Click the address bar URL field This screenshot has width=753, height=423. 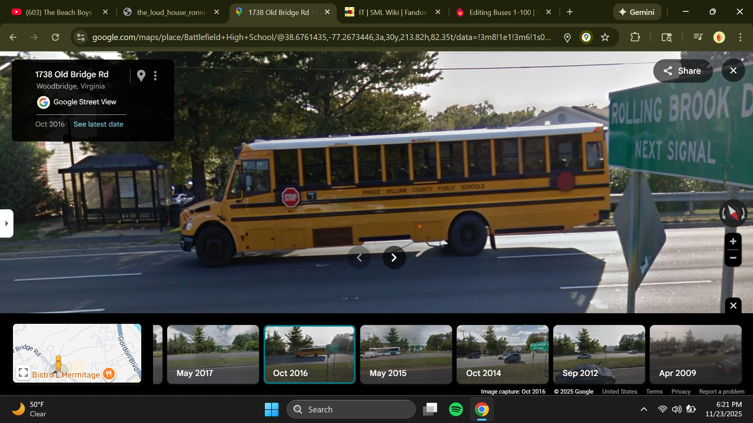pos(321,37)
